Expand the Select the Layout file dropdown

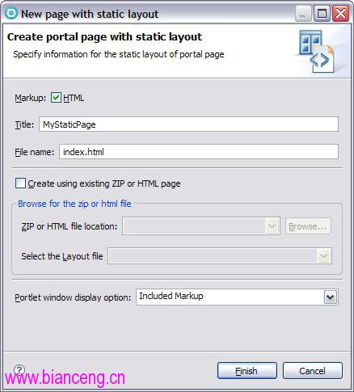tap(323, 256)
